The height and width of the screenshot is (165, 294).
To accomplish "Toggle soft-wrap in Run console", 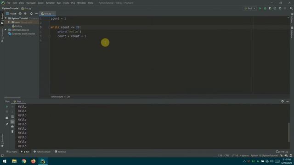I will click(12, 117).
